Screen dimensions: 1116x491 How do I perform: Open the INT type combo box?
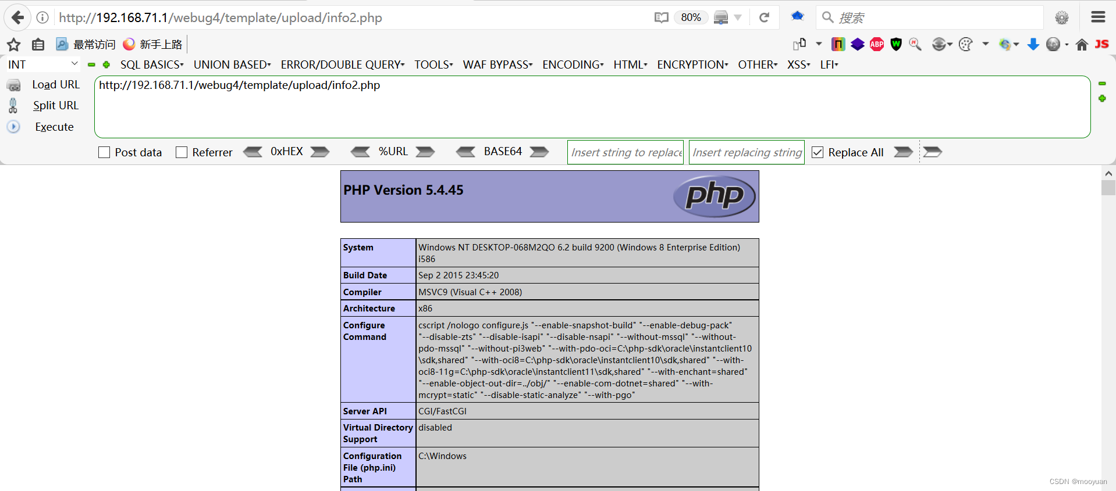pos(42,64)
